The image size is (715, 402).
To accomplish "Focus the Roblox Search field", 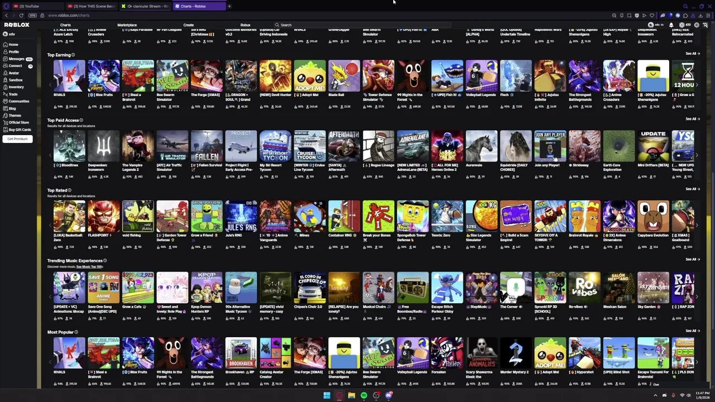I will (x=362, y=25).
